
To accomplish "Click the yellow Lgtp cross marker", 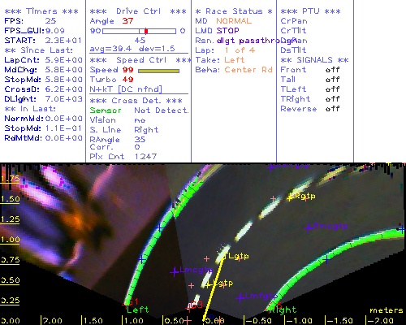I will click(x=209, y=284).
